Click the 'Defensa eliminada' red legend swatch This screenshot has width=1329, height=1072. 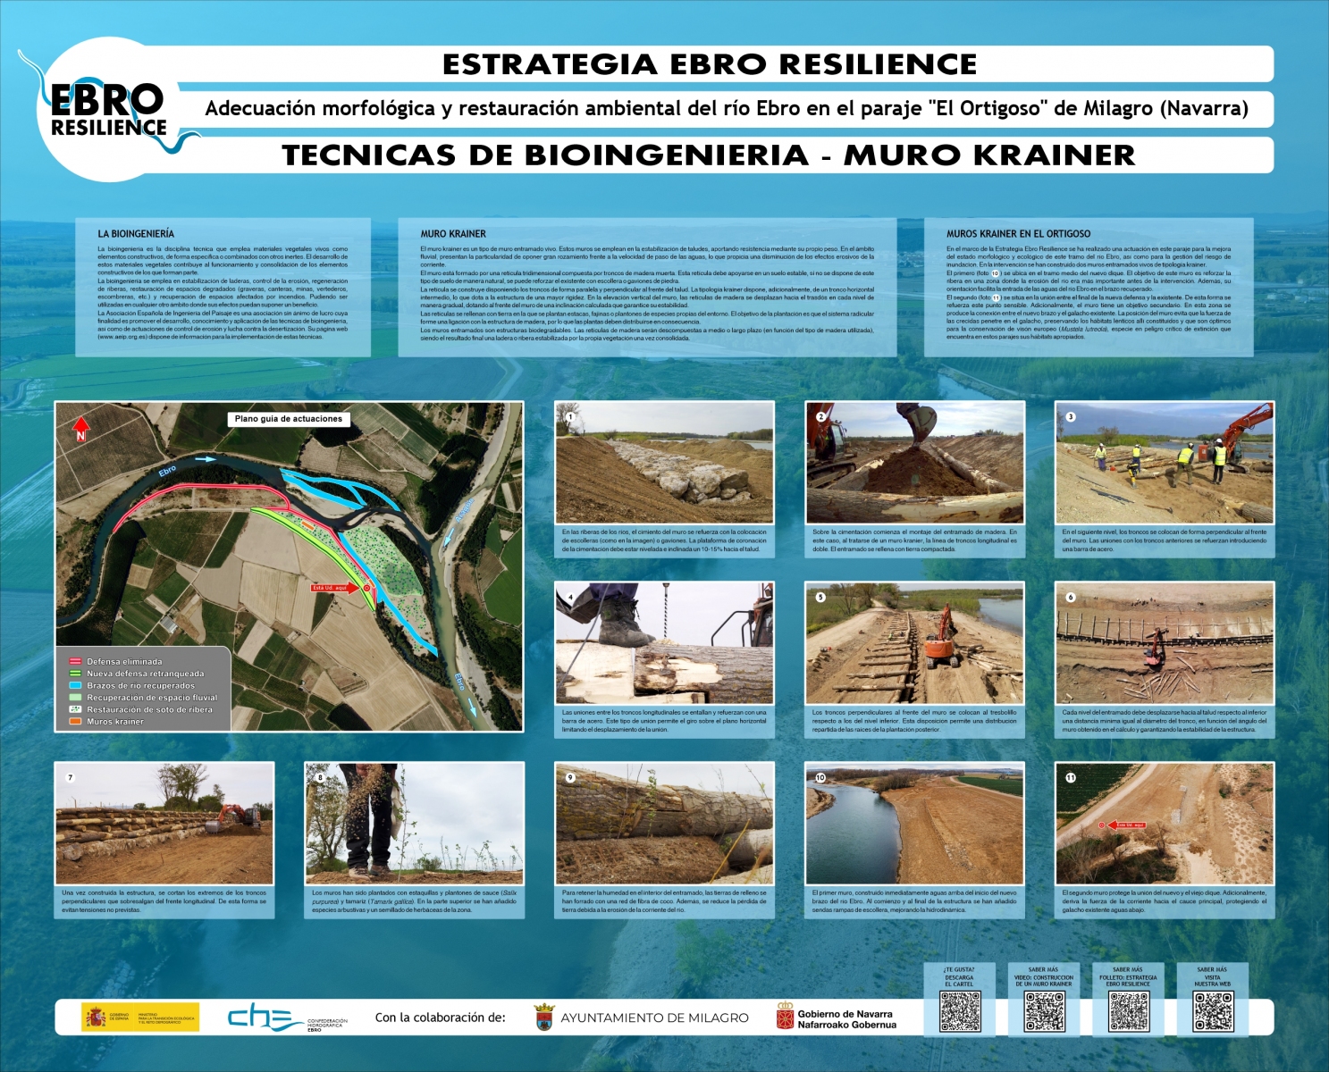[x=76, y=662]
